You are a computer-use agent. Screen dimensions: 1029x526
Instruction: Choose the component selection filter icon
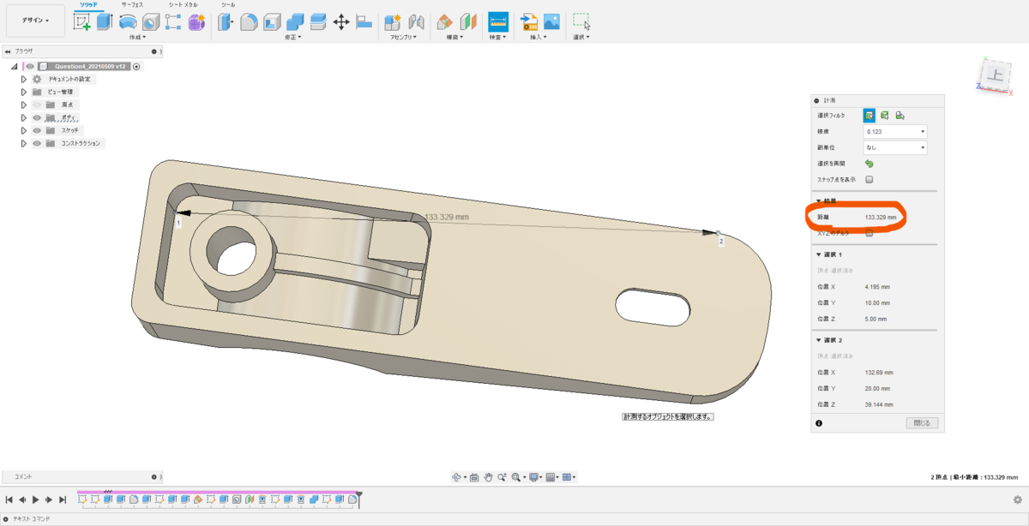(x=900, y=115)
